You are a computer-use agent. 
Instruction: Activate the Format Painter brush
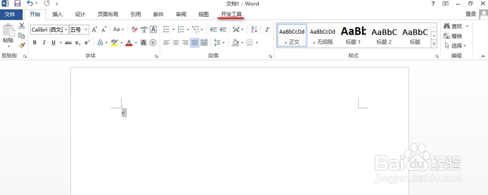[21, 46]
